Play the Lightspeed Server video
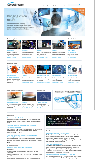Screen dimensions: 95x159 (x=14, y=96)
